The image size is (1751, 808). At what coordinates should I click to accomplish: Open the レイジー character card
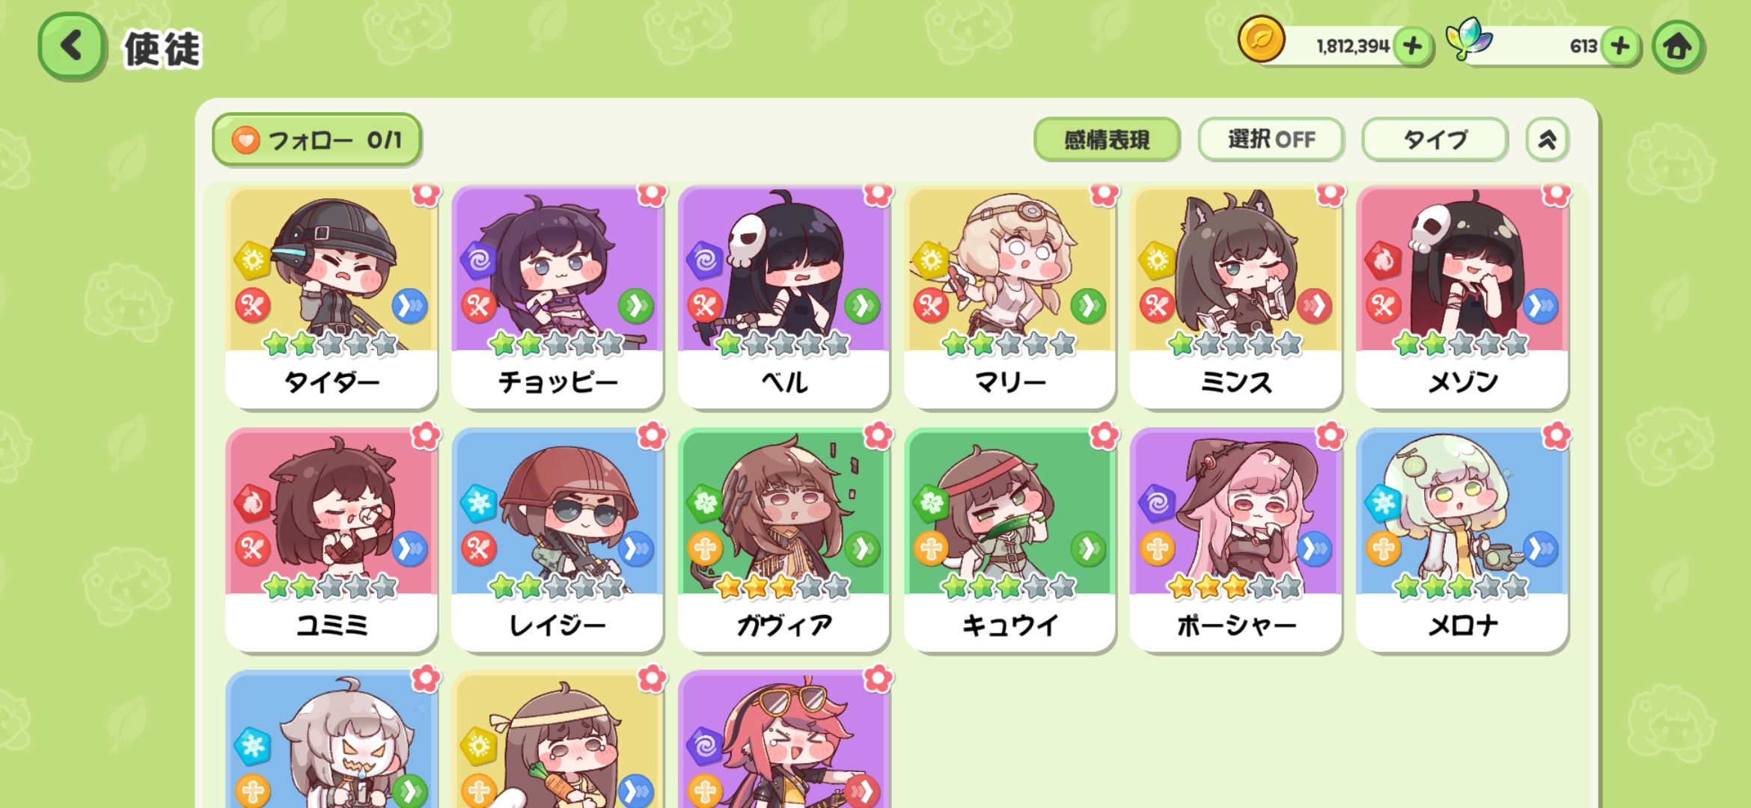click(557, 540)
